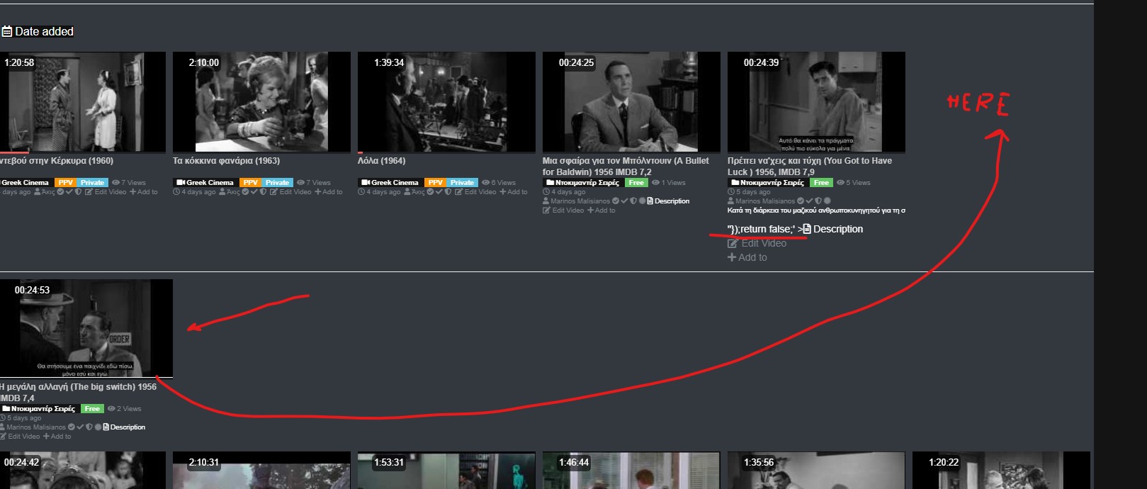
Task: Open Description under Bullet for Baldwin
Action: (x=668, y=201)
